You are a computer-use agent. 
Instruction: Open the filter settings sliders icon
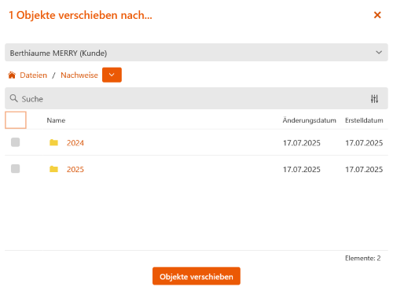[x=374, y=99]
